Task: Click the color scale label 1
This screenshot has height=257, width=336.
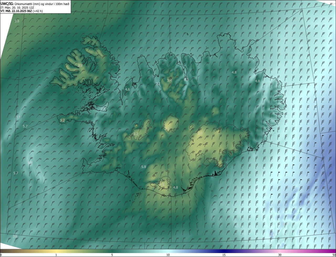Action: 56,255
